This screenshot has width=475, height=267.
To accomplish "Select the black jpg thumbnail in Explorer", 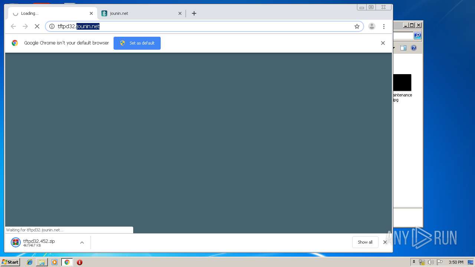I will click(x=402, y=82).
